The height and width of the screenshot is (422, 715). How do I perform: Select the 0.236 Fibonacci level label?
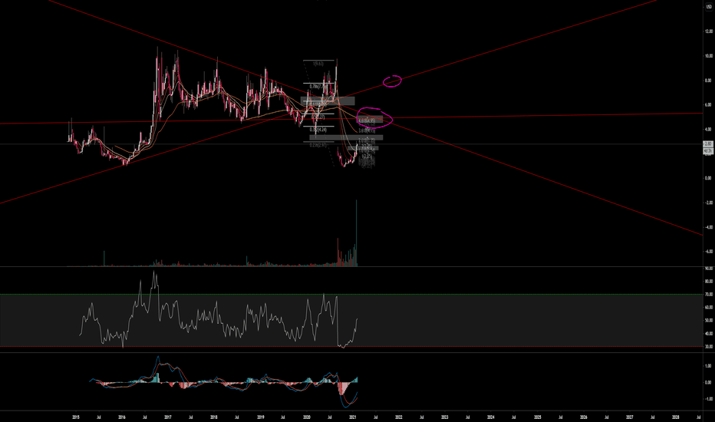pos(318,145)
